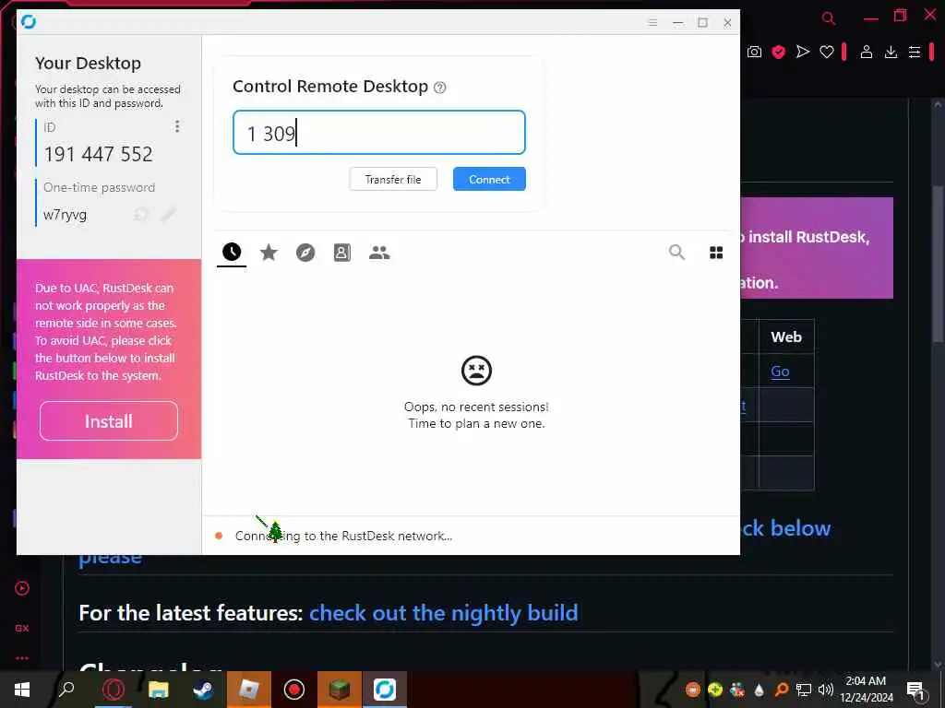945x708 pixels.
Task: Open Opera account profile icon
Action: [x=866, y=53]
